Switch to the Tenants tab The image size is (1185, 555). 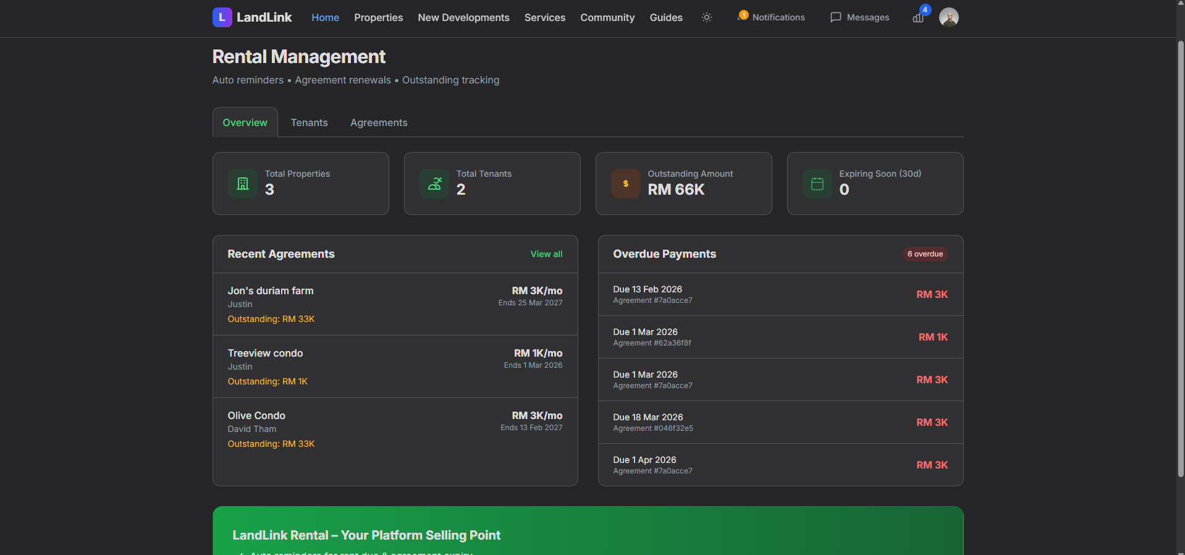pyautogui.click(x=310, y=122)
